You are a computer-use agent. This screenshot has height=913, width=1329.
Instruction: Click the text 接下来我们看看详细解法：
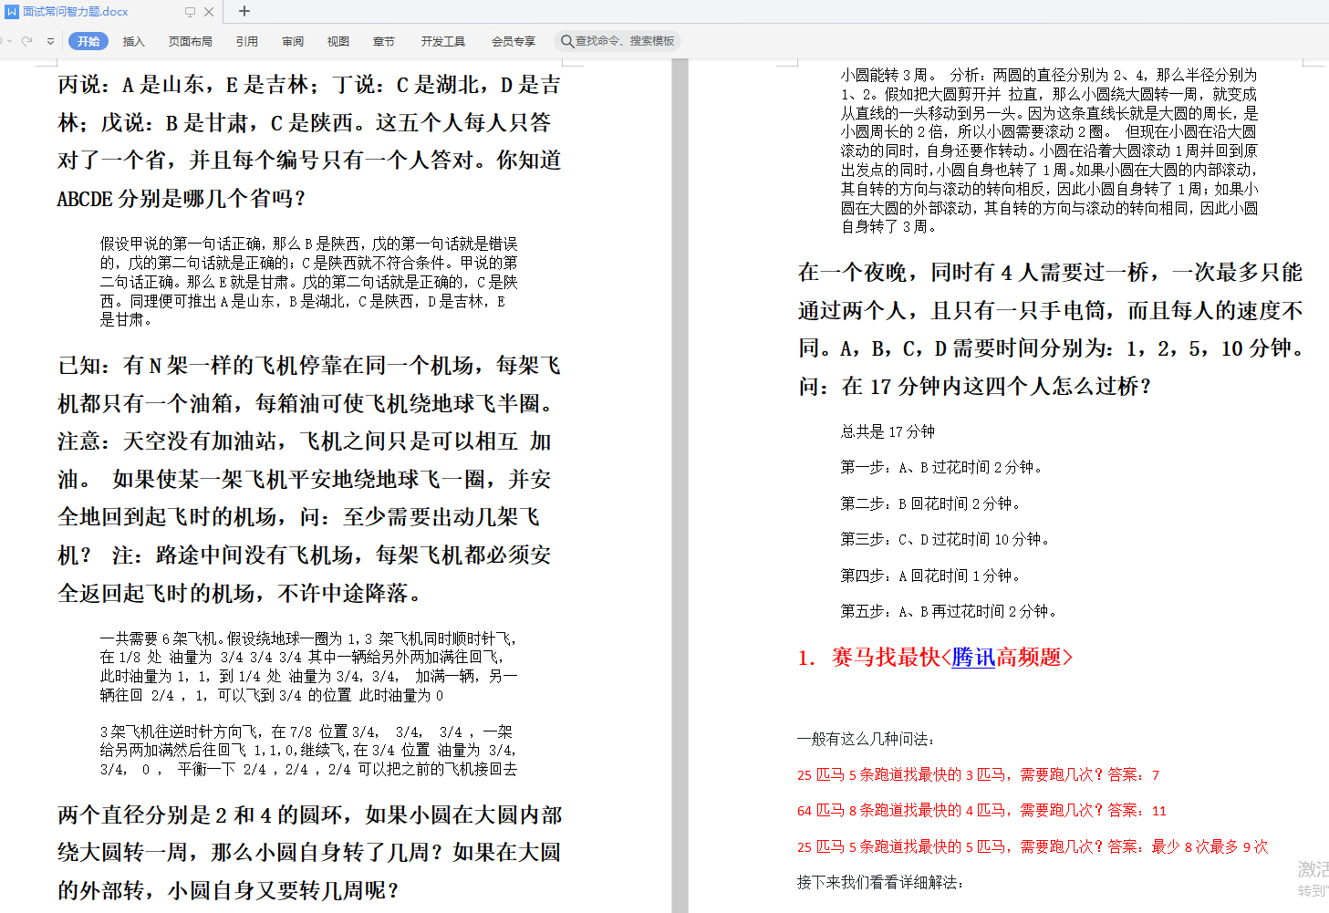(880, 882)
